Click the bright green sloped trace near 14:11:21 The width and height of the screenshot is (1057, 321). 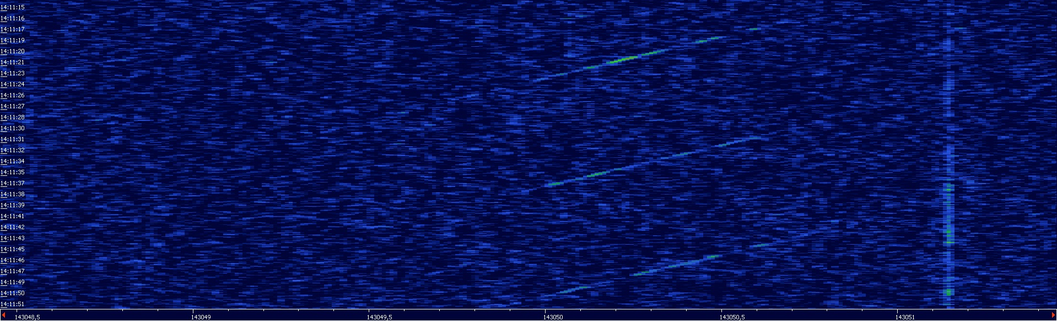tap(623, 59)
